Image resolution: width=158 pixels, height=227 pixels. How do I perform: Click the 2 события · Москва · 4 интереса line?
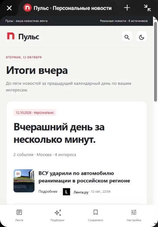45,155
